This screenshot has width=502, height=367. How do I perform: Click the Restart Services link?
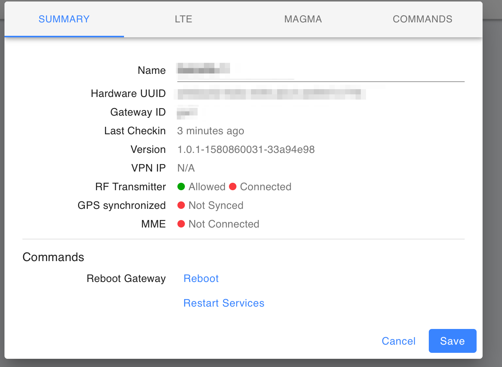click(x=224, y=303)
